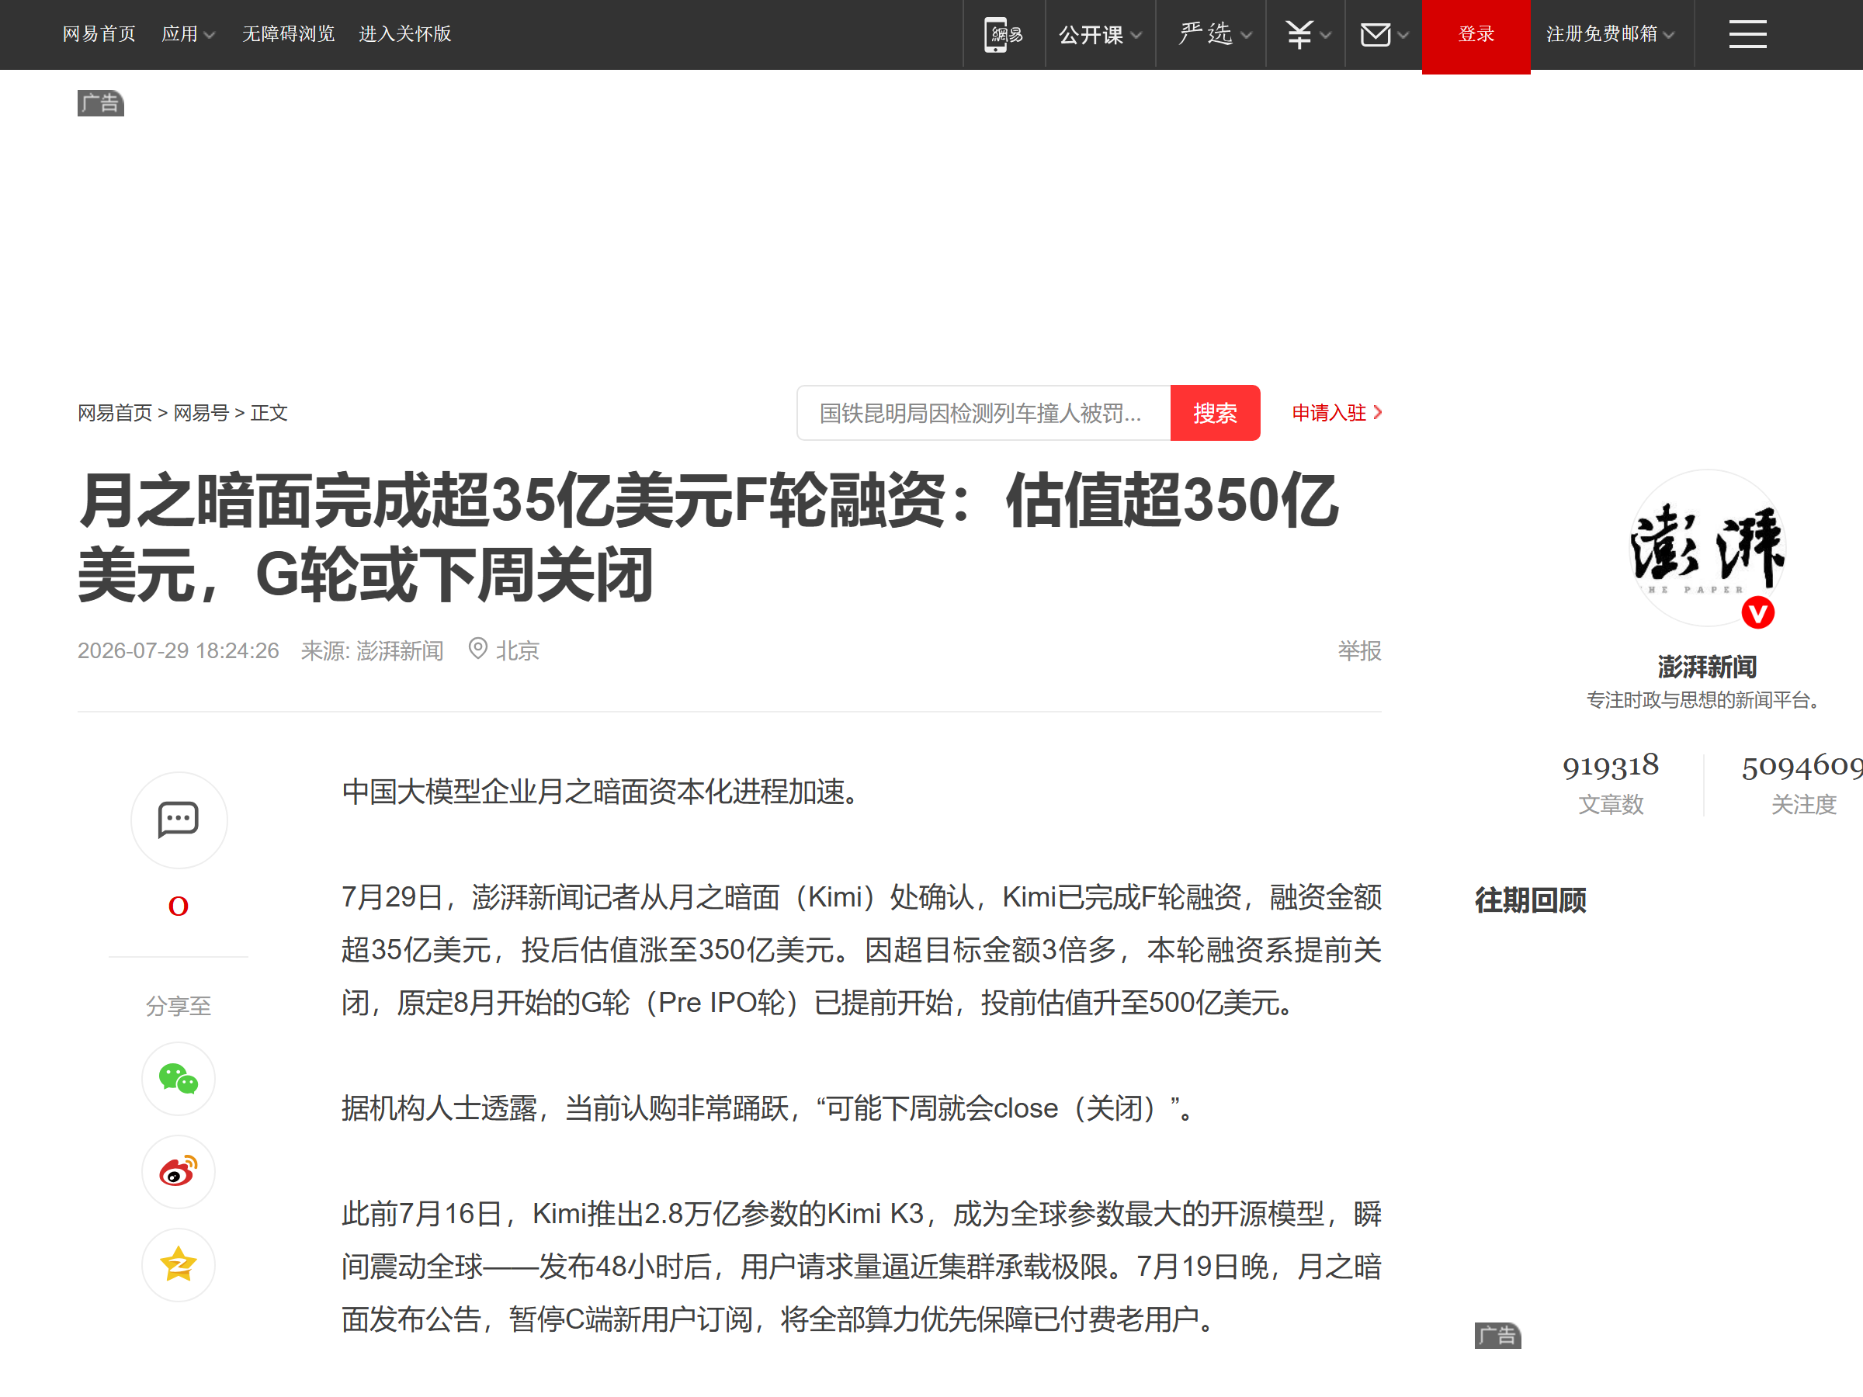Screen dimensions: 1863x1397
Task: Expand the mail dropdown arrow
Action: pos(1403,36)
